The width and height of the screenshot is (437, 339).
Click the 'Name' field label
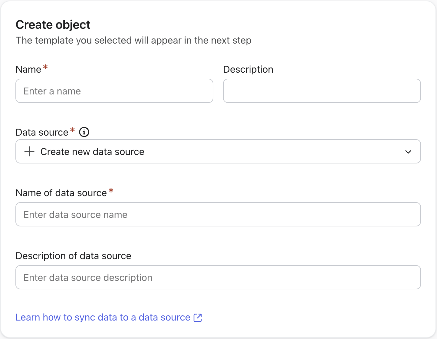click(28, 69)
